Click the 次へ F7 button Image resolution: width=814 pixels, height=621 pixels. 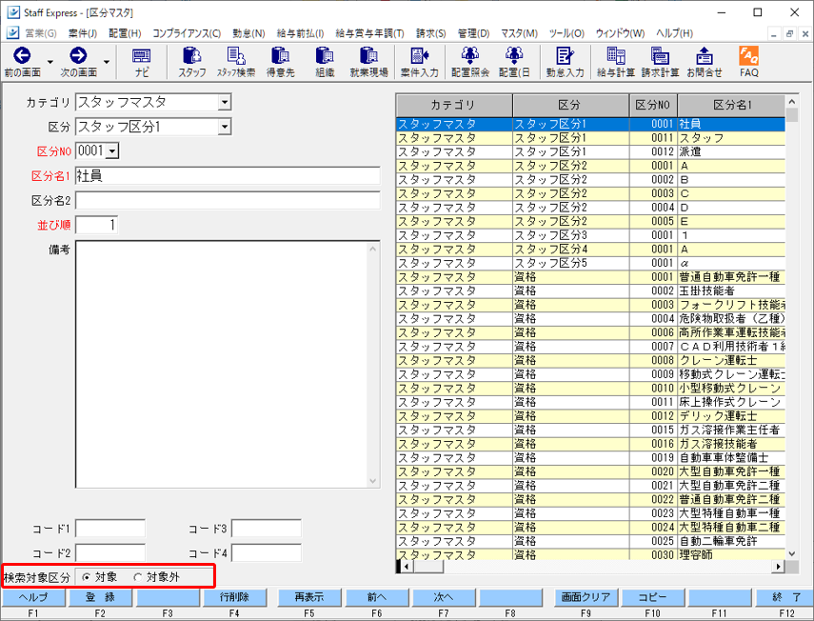click(444, 597)
